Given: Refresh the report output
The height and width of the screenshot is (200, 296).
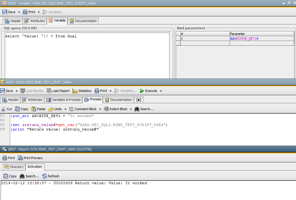Looking at the screenshot, I should pyautogui.click(x=51, y=176).
